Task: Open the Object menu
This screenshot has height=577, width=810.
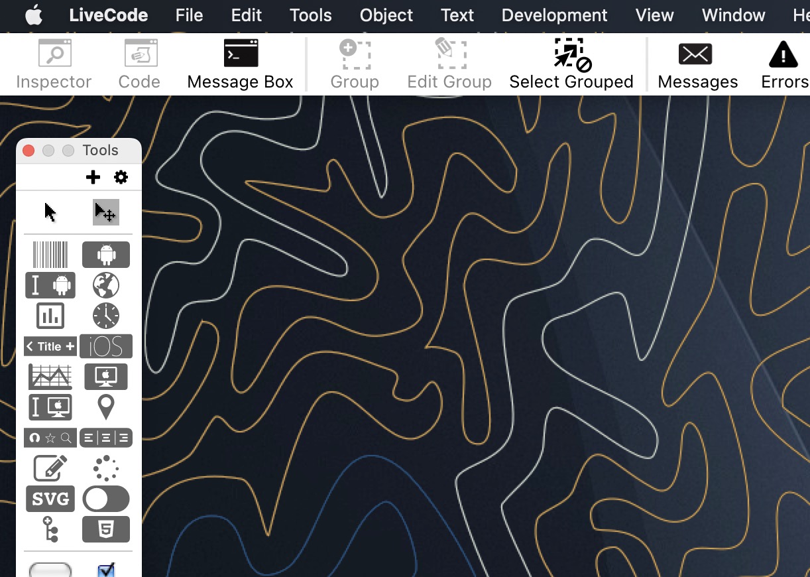Action: coord(386,15)
